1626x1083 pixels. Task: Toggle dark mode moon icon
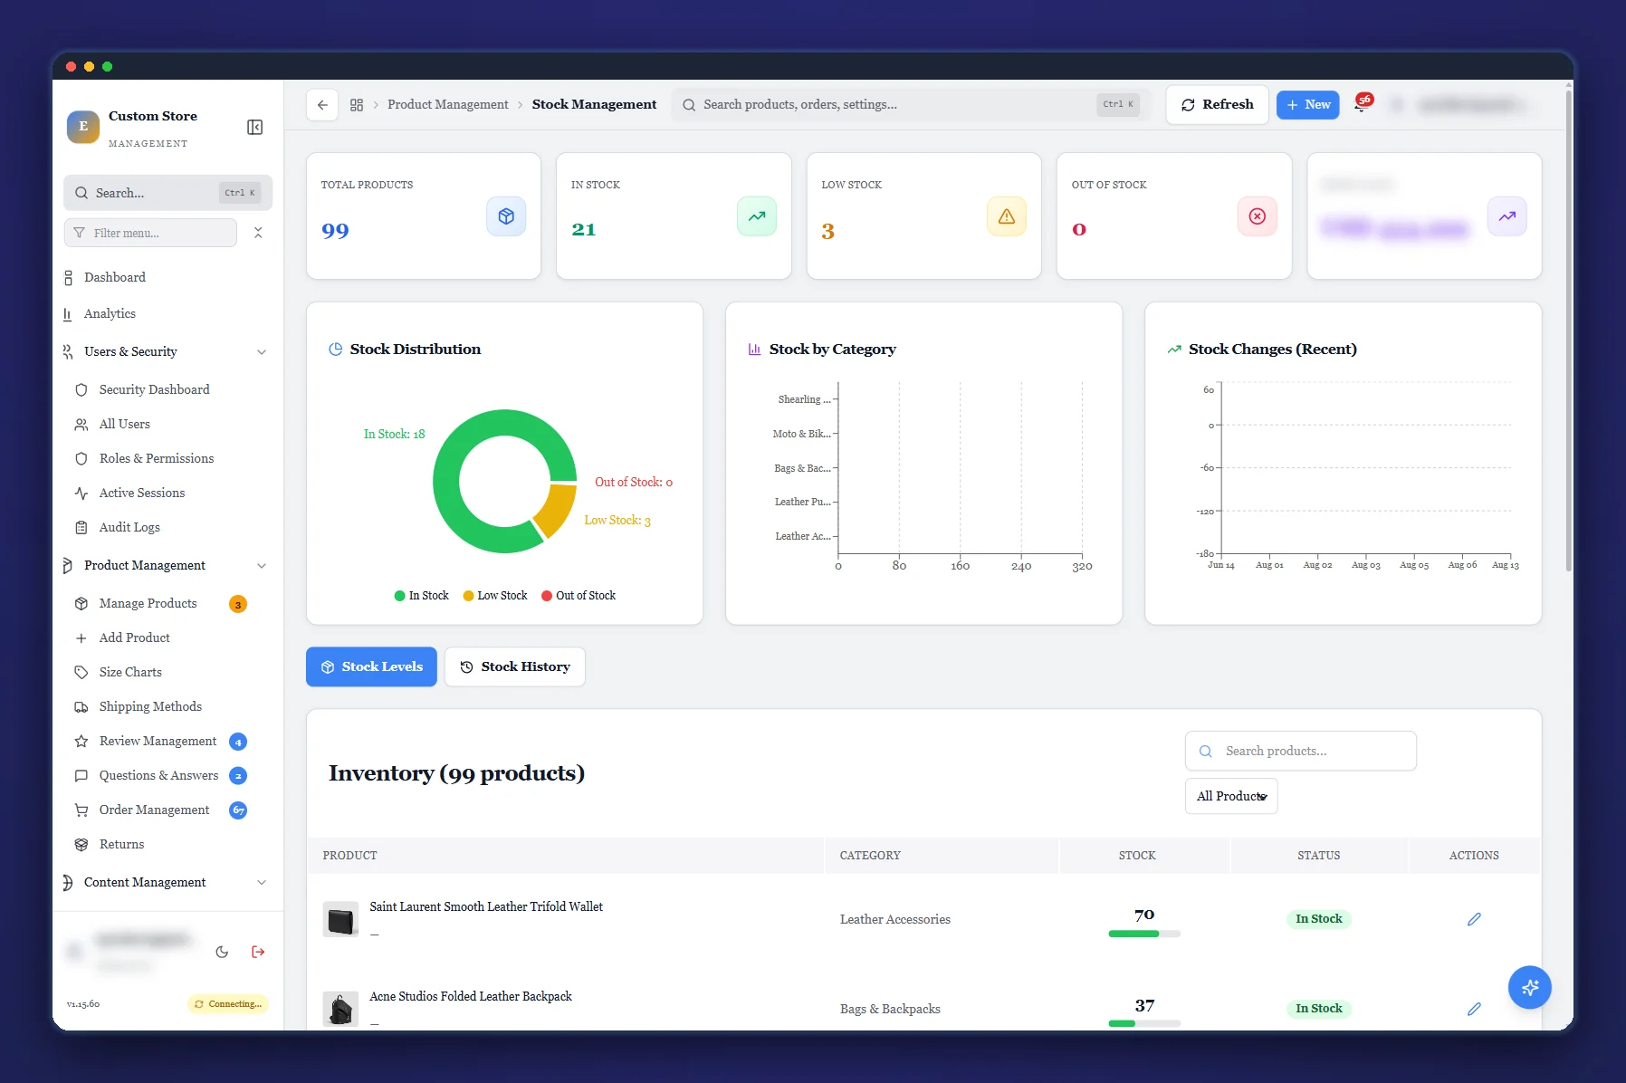222,952
